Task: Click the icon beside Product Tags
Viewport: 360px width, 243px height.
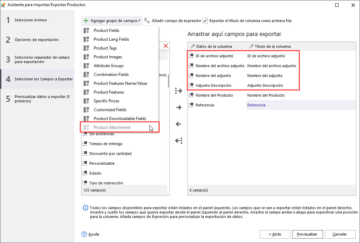Action: pyautogui.click(x=86, y=48)
